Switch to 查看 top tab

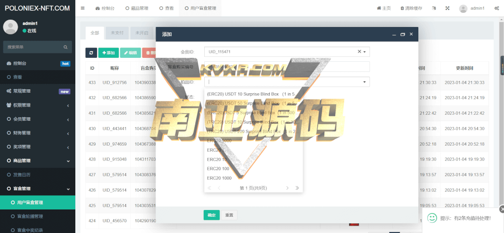166,8
